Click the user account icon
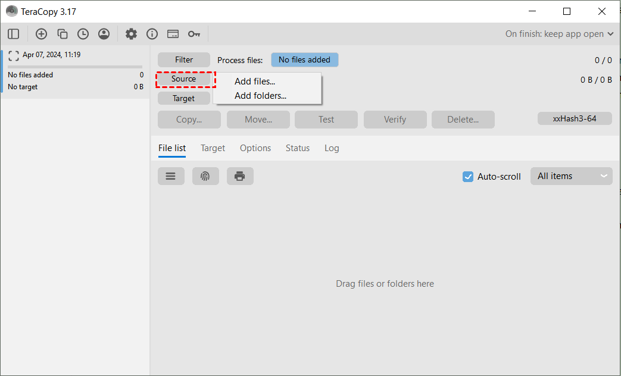The width and height of the screenshot is (621, 376). [x=104, y=34]
